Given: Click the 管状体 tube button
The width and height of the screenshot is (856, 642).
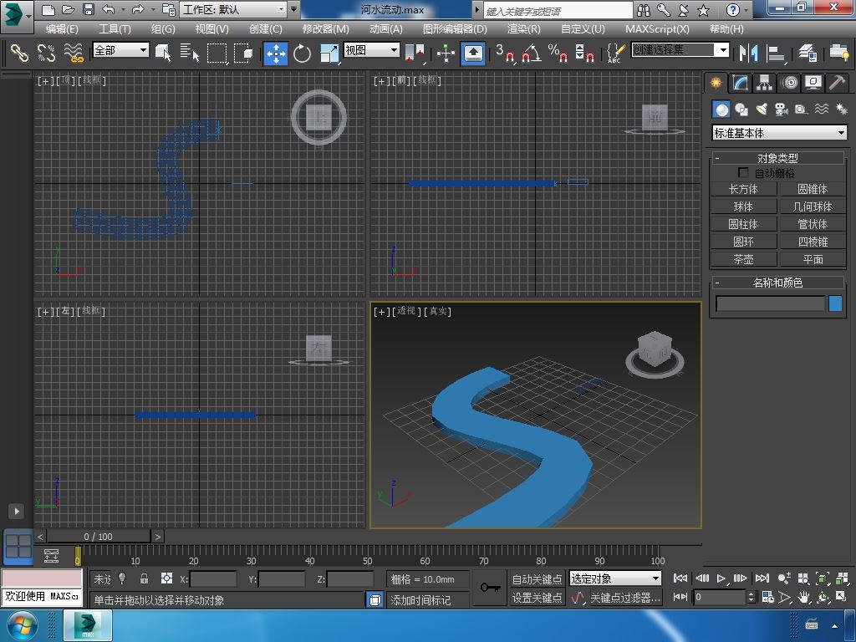Looking at the screenshot, I should pos(813,224).
